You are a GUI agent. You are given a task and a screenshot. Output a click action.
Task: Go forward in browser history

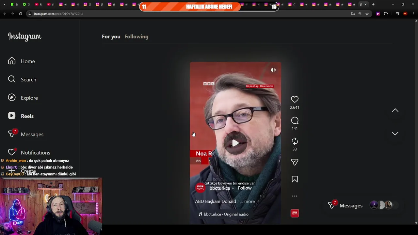pyautogui.click(x=12, y=14)
